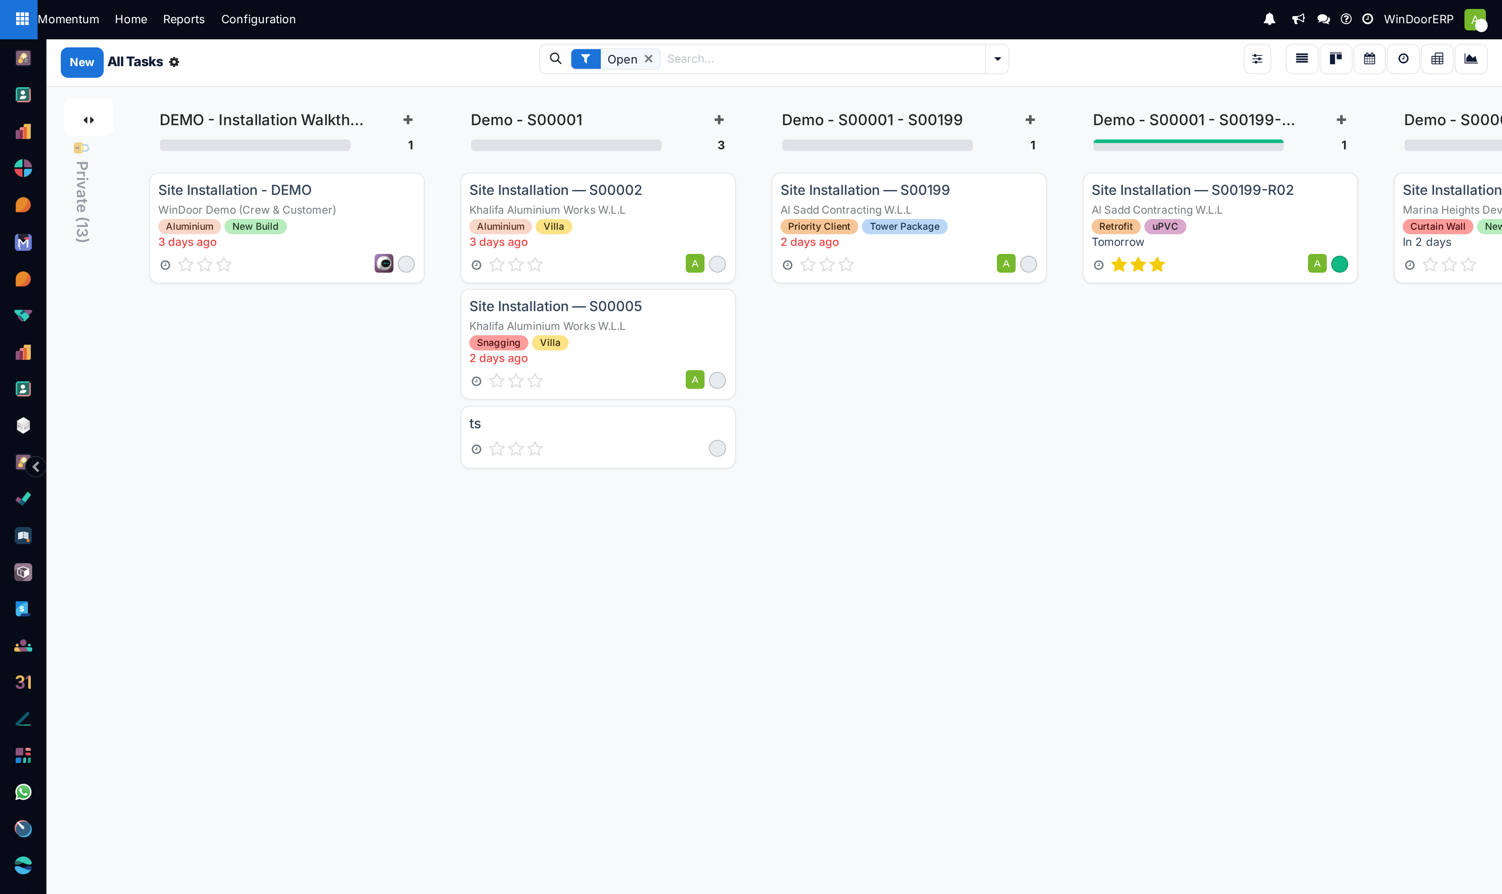Screen dimensions: 1502x894
Task: Open the Configuration menu
Action: point(258,19)
